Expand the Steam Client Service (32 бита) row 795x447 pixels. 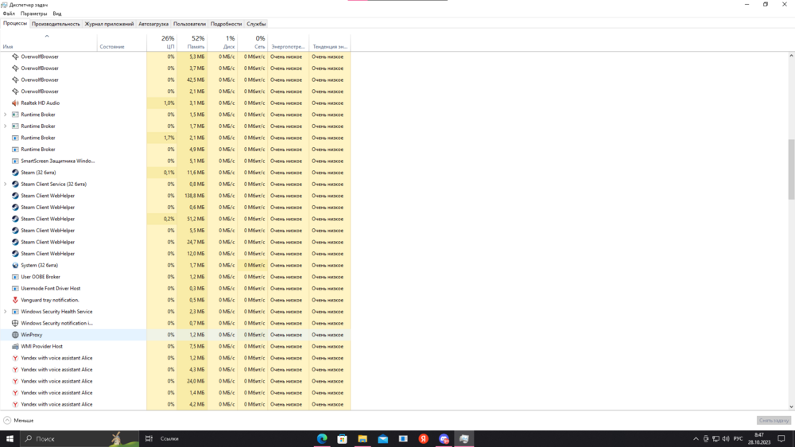click(5, 185)
